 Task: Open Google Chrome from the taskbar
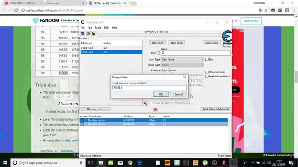[x=130, y=163]
